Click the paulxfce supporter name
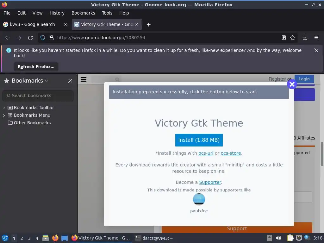Image resolution: width=324 pixels, height=243 pixels. coord(199,211)
